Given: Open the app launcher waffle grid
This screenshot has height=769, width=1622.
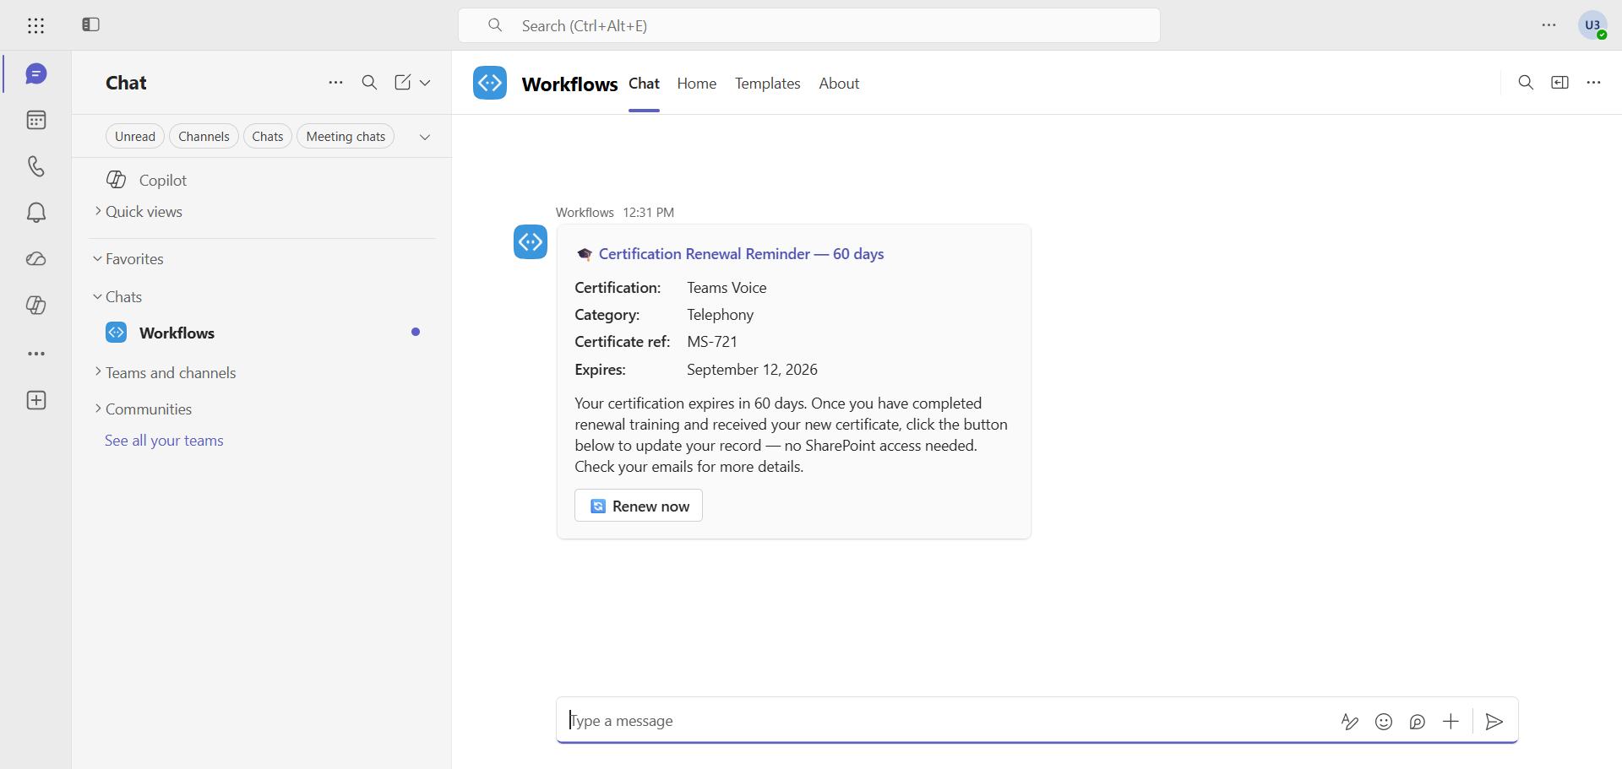Looking at the screenshot, I should [x=35, y=25].
